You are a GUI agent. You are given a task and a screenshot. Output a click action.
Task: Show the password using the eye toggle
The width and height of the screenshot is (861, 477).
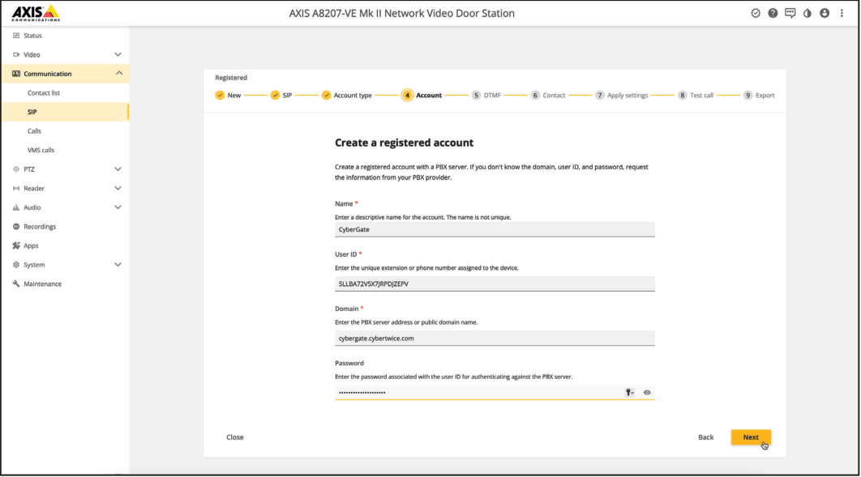645,392
